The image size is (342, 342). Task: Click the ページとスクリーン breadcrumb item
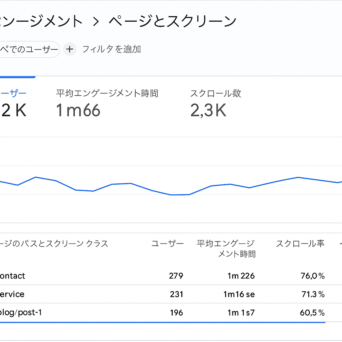171,21
